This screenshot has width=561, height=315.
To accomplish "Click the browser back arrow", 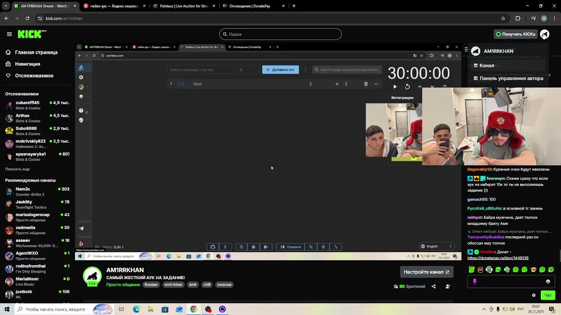I will [6, 18].
